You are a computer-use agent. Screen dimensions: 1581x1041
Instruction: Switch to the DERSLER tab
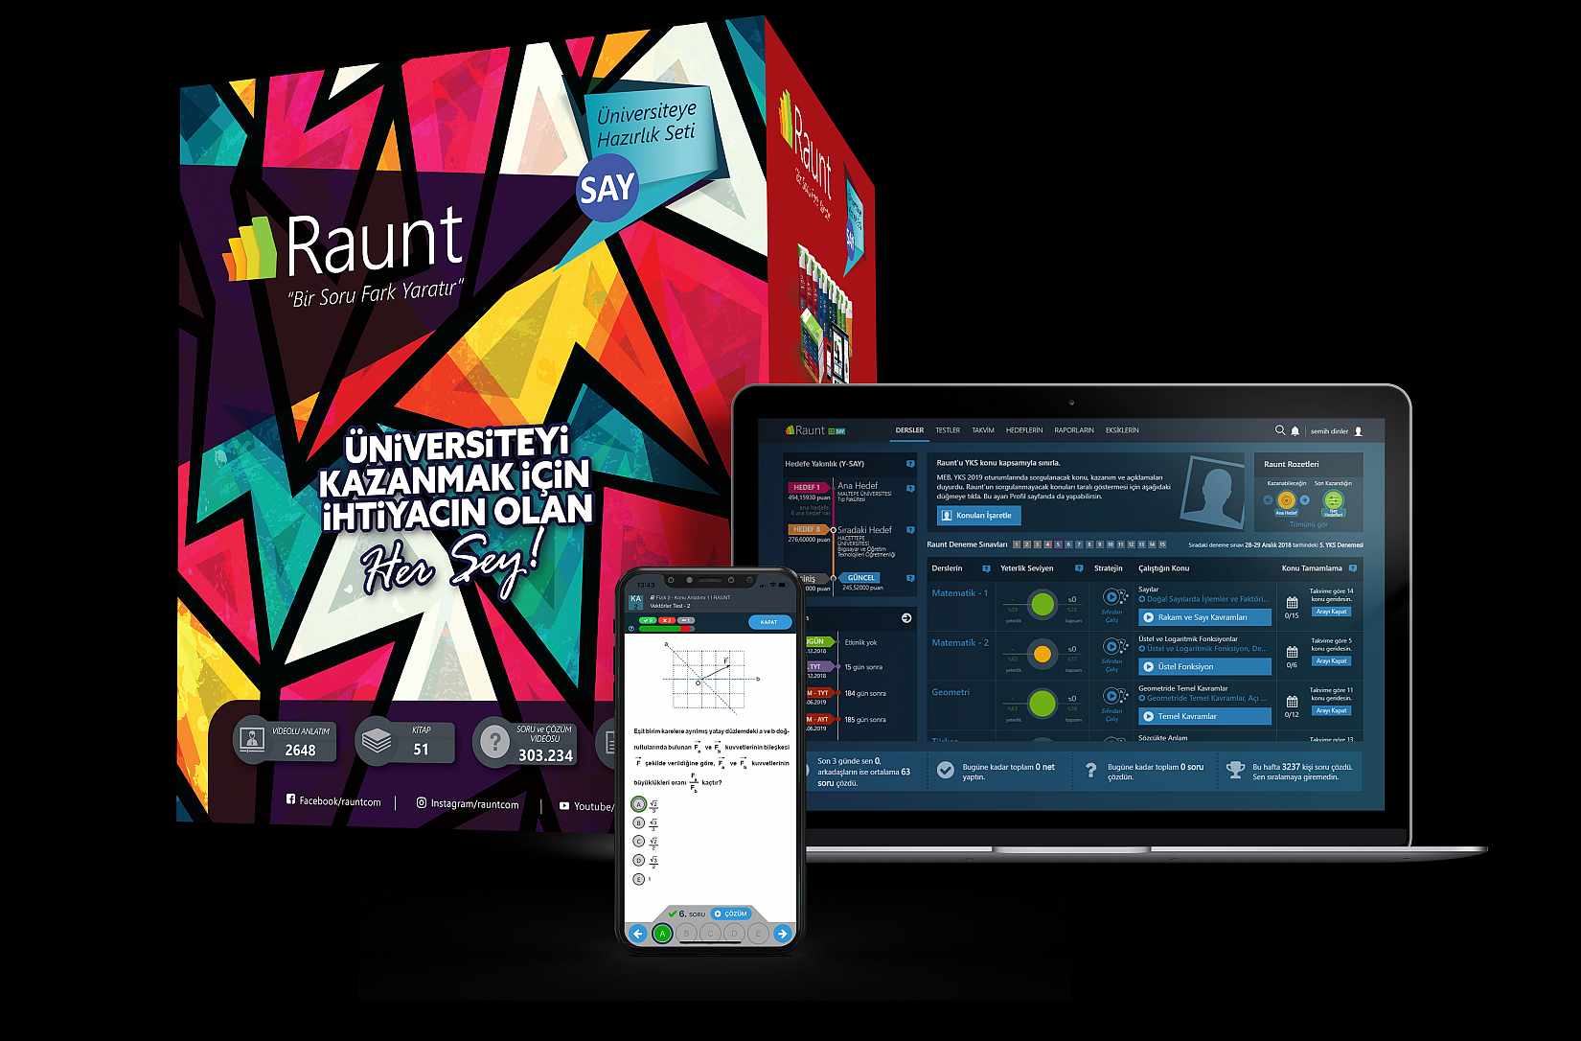[909, 430]
